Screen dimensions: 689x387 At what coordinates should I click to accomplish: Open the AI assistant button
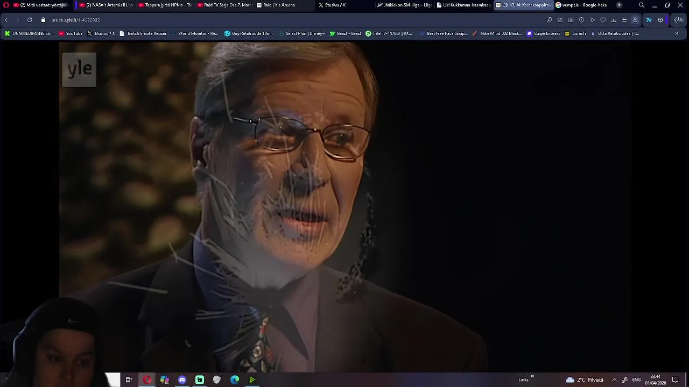point(678,20)
